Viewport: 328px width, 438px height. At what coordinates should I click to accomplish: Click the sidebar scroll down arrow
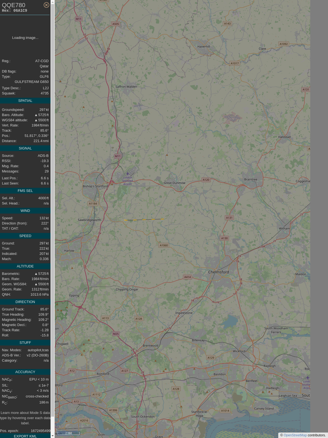53,436
